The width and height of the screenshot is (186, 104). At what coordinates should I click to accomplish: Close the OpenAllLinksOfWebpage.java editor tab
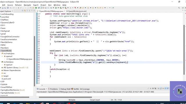point(65,11)
